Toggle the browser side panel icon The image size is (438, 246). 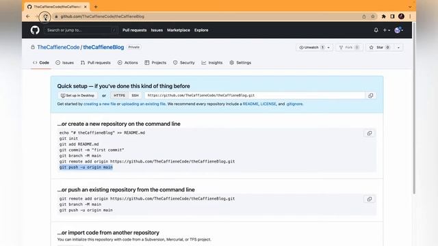392,16
